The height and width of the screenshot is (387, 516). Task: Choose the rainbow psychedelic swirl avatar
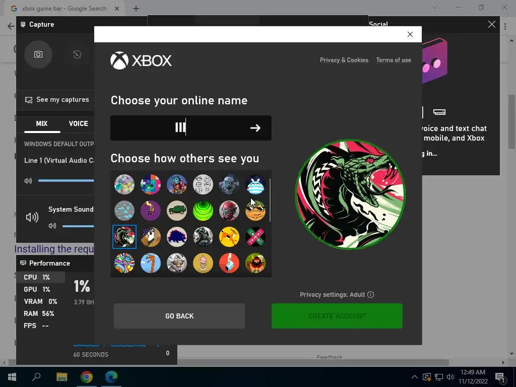click(124, 263)
